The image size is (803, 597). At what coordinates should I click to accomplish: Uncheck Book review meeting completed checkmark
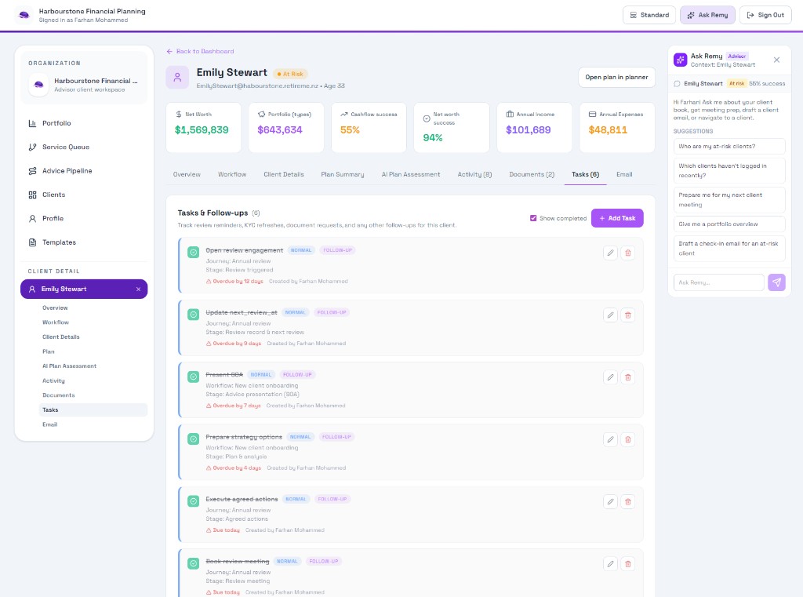tap(193, 564)
